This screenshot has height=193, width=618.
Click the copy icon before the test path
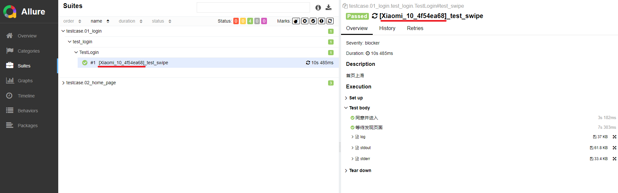345,6
